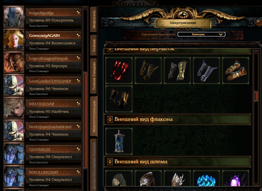Select the glowing blue helmet cosmetic

206,178
